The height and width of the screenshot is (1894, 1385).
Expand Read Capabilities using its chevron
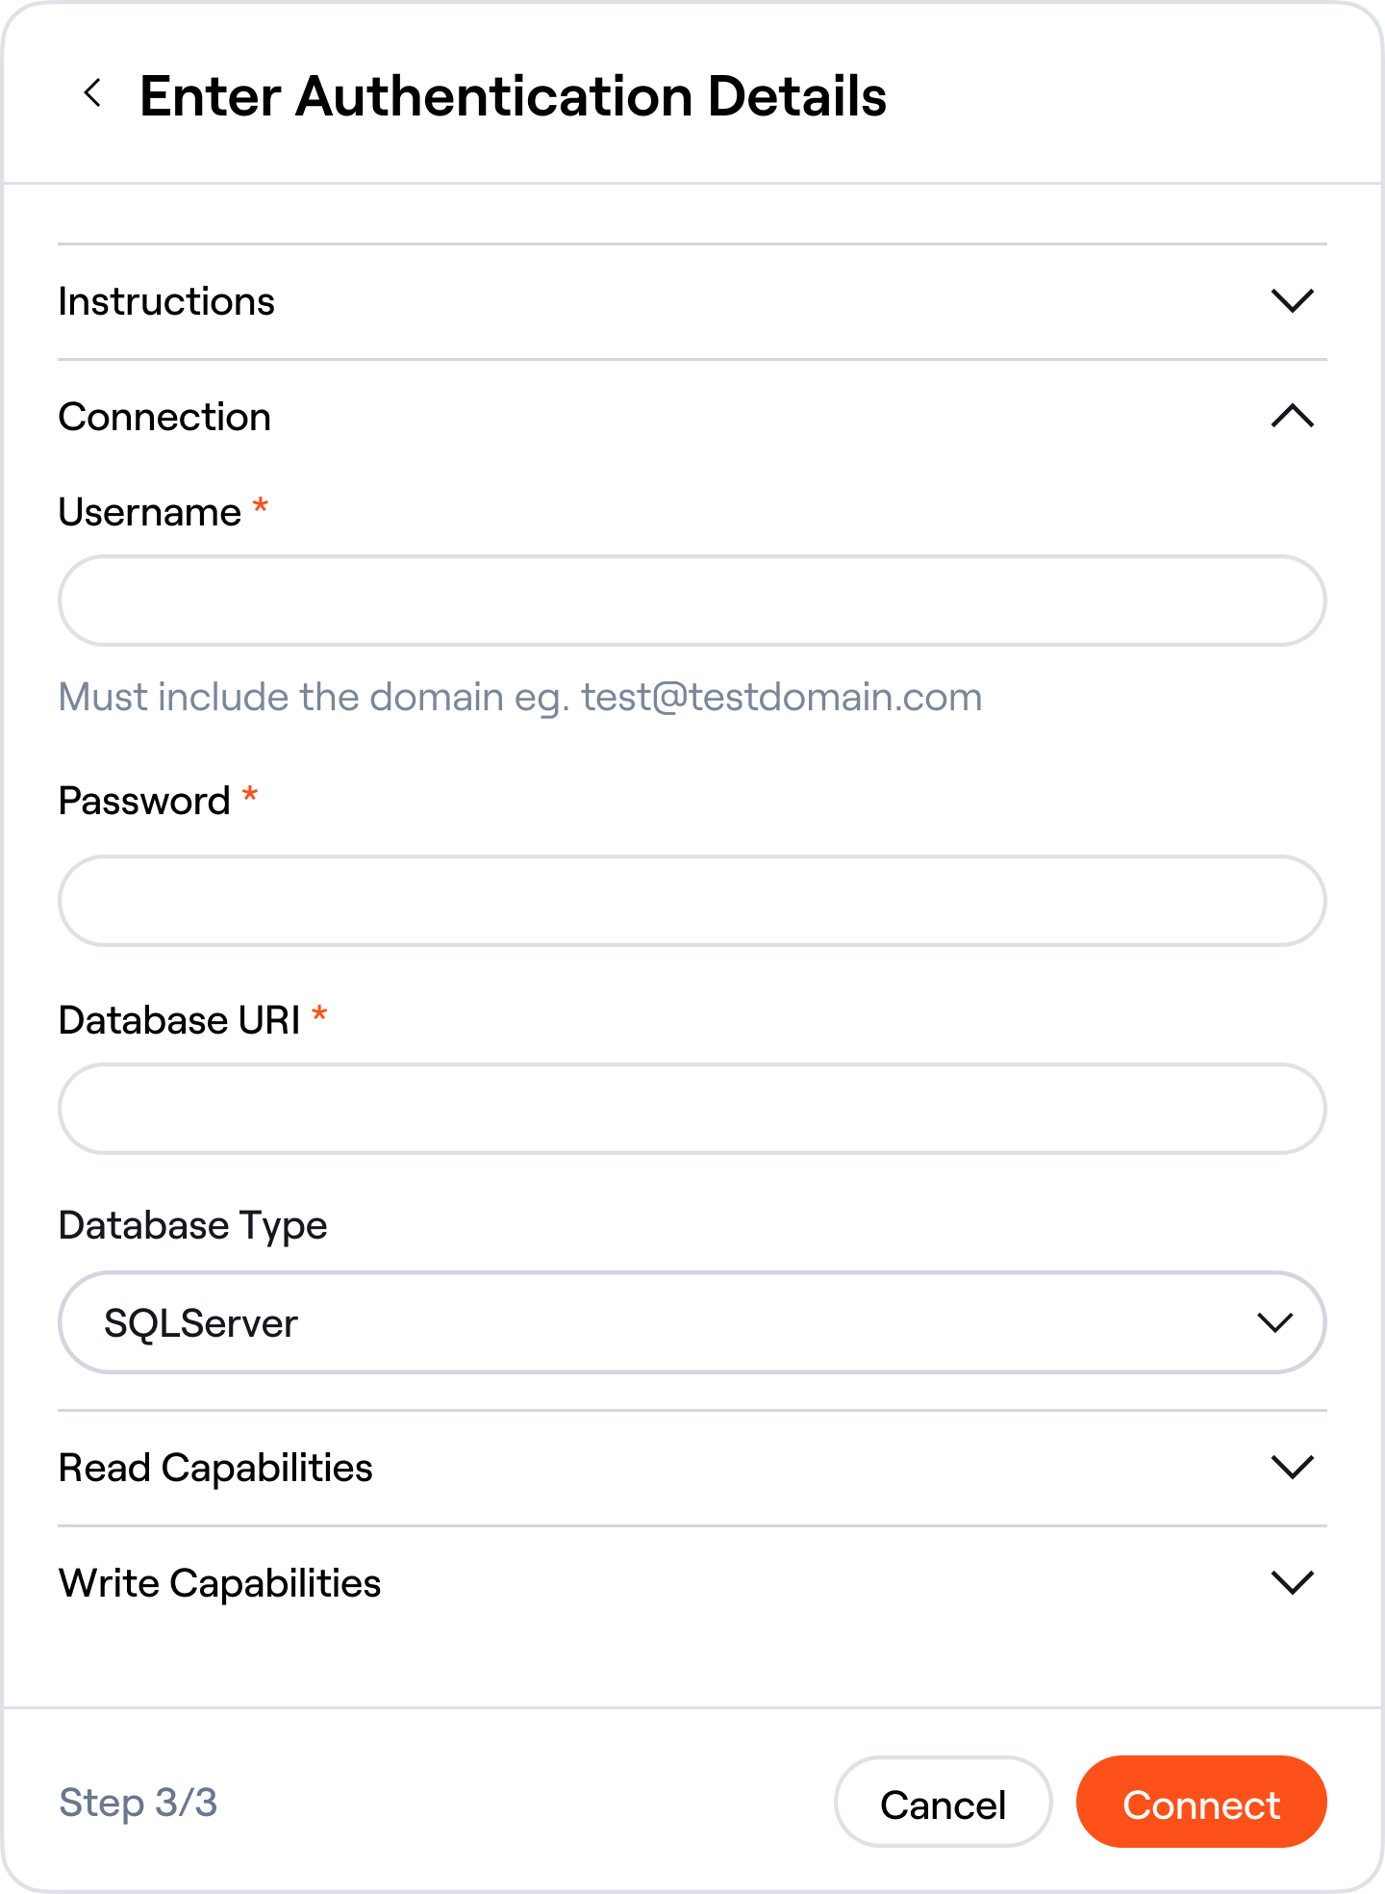[1292, 1468]
